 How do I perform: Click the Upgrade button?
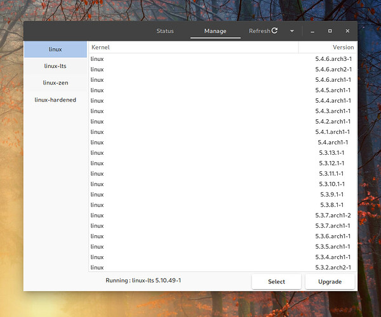(330, 281)
